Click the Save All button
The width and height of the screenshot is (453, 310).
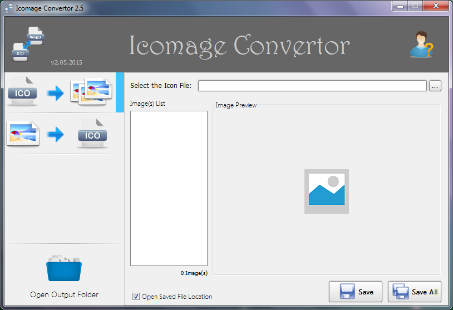click(415, 292)
